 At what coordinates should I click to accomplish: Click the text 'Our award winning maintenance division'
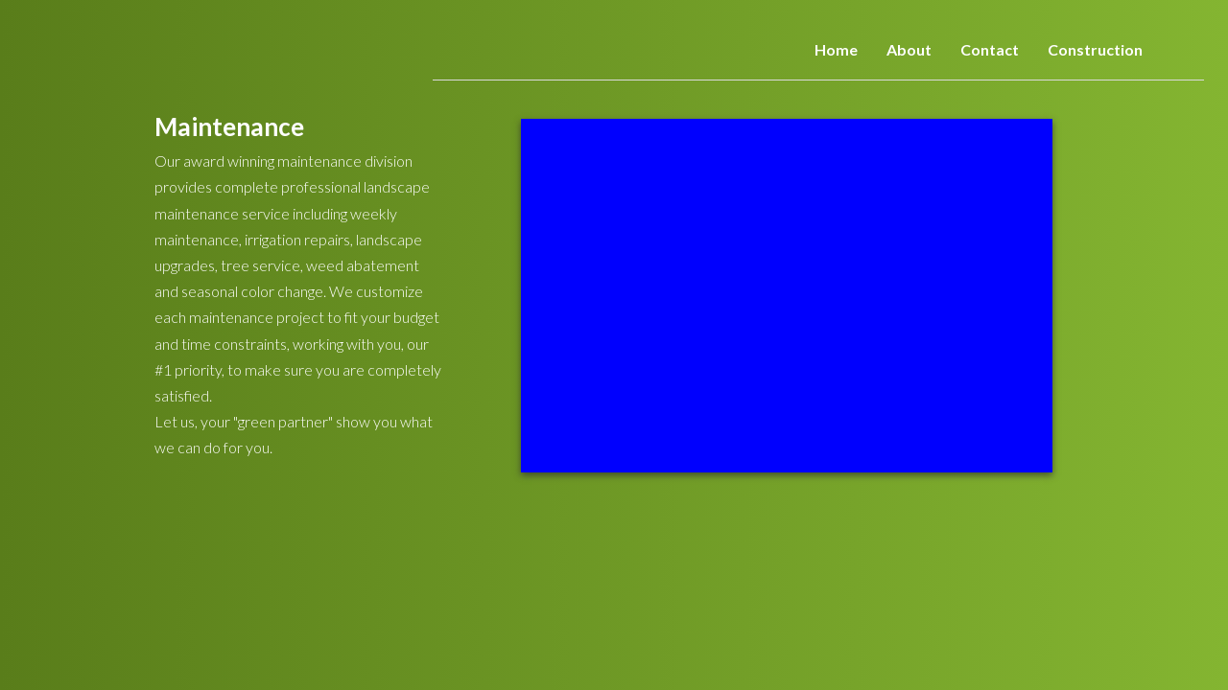(283, 161)
